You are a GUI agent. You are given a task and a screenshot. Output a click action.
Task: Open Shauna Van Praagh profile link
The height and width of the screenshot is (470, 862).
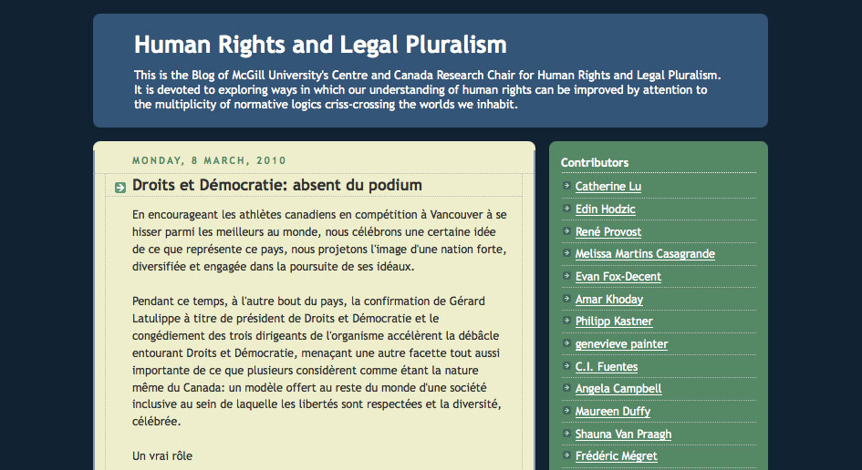(623, 434)
